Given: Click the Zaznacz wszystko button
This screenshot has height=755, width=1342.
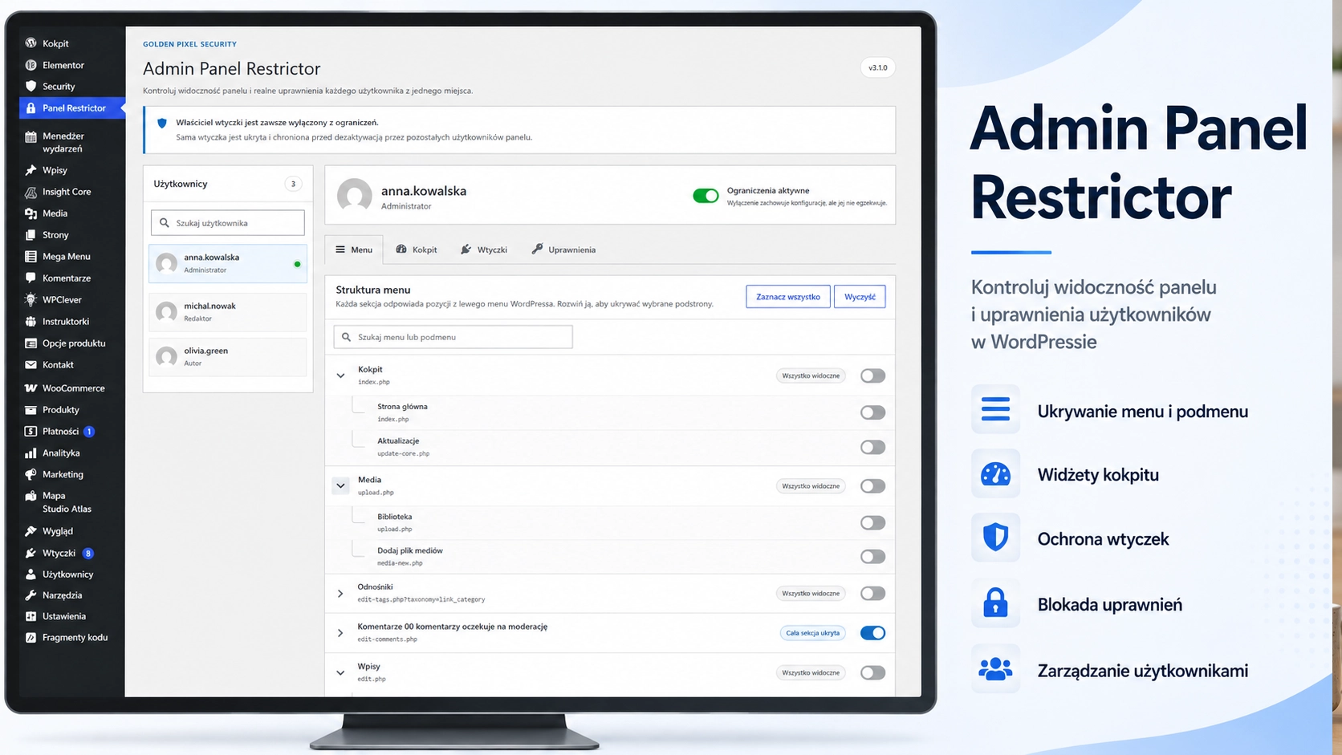Looking at the screenshot, I should tap(788, 296).
